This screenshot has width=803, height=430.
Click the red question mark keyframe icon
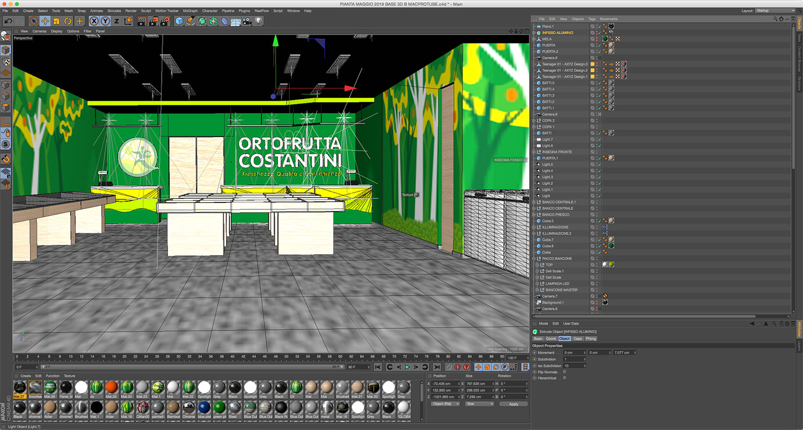pyautogui.click(x=466, y=367)
